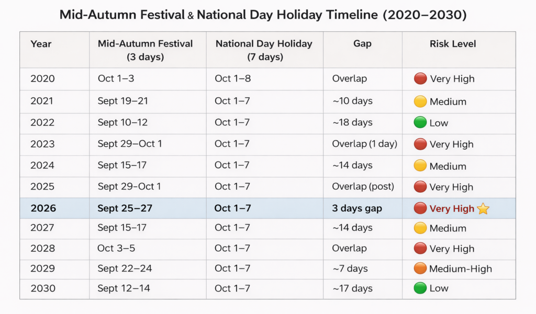This screenshot has height=314, width=536.
Task: Click the Gap column header
Action: point(362,44)
